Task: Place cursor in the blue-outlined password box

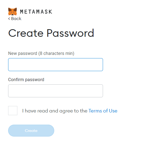Action: [x=56, y=65]
